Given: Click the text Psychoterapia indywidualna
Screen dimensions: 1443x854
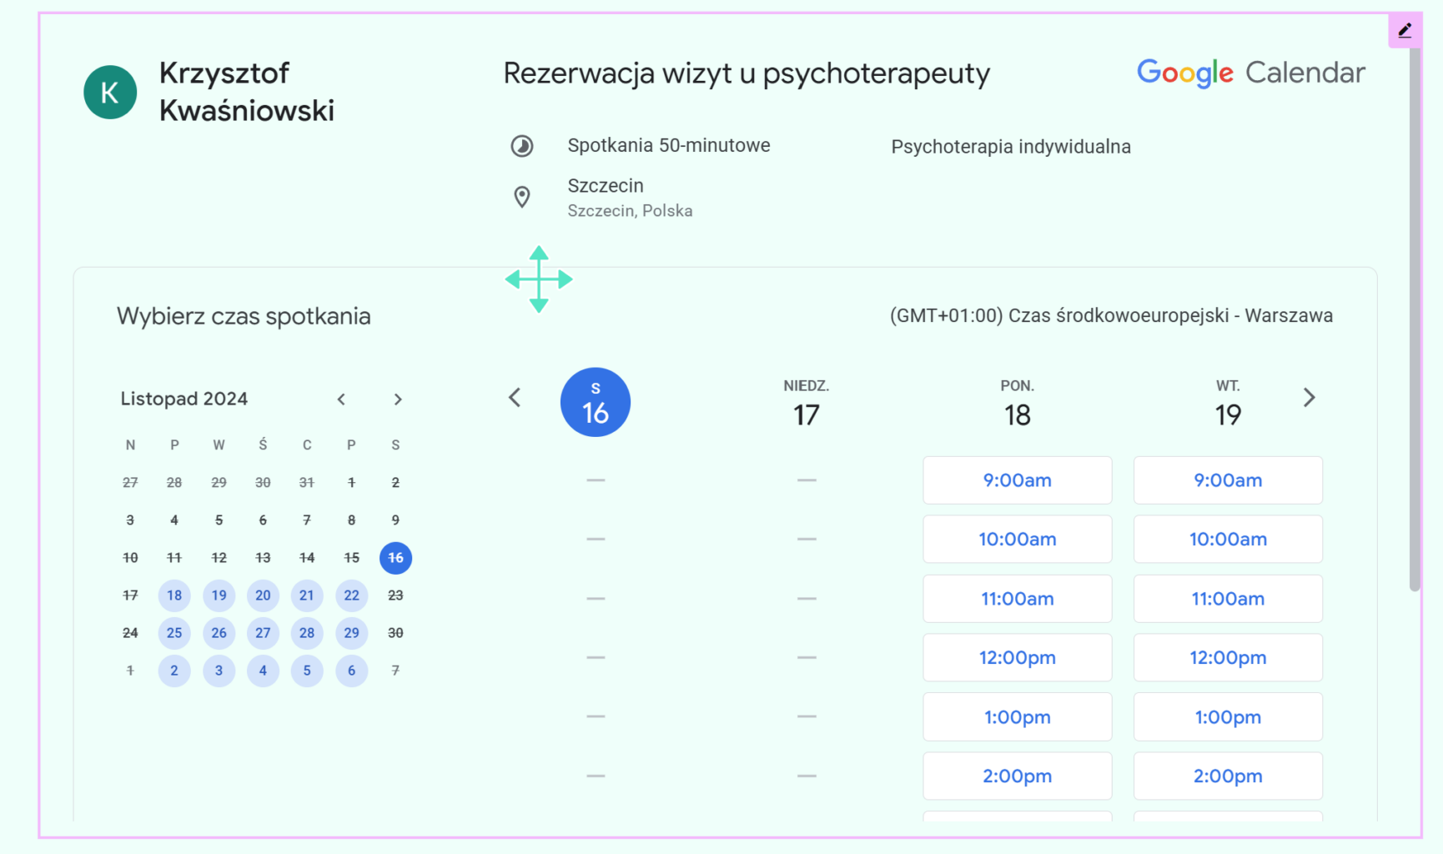Looking at the screenshot, I should point(1011,147).
